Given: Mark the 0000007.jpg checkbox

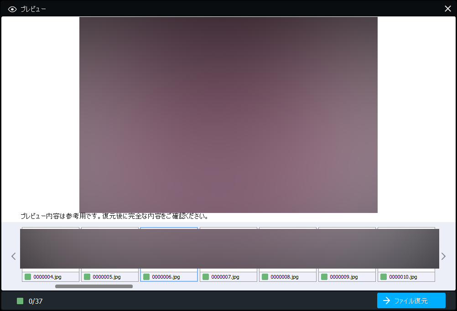Looking at the screenshot, I should (x=206, y=277).
